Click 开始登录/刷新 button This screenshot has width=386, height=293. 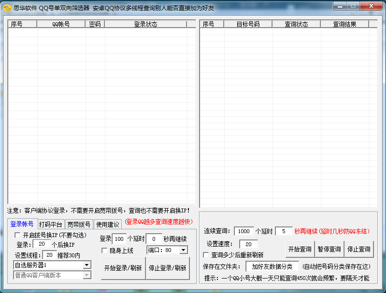(123, 268)
